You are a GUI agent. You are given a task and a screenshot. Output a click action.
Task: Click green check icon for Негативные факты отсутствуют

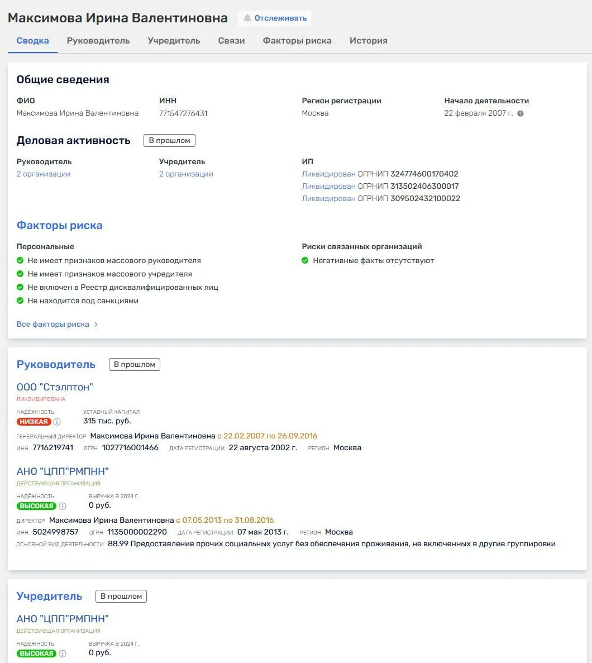pos(305,260)
